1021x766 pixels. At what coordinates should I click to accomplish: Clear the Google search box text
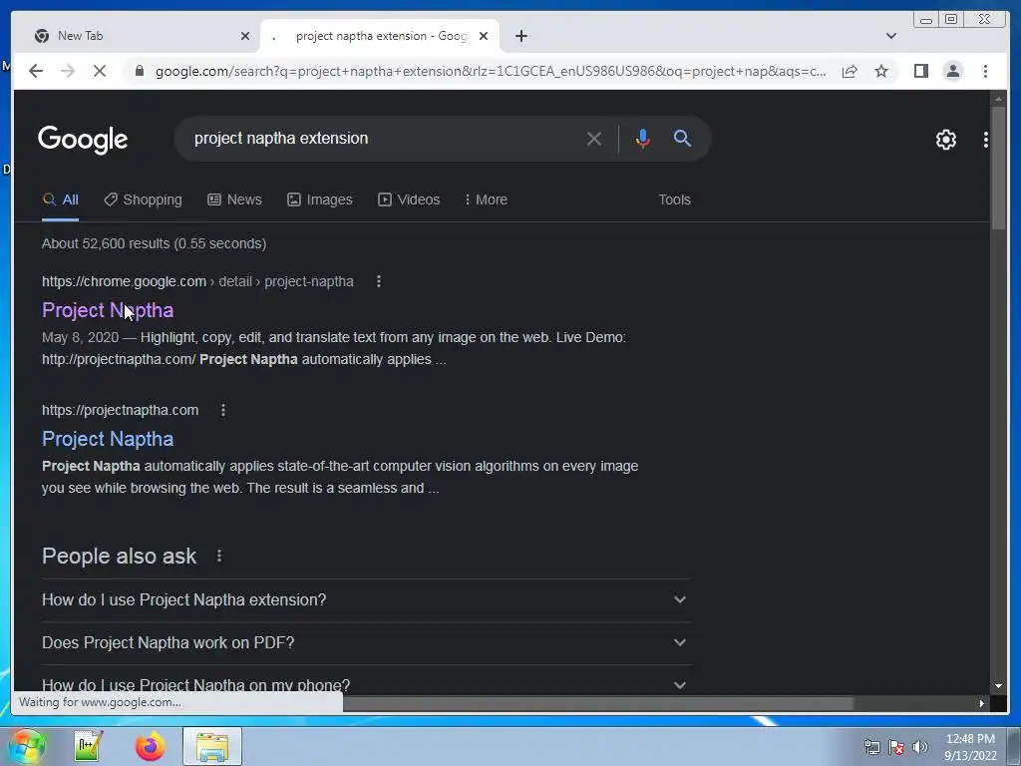[x=594, y=138]
